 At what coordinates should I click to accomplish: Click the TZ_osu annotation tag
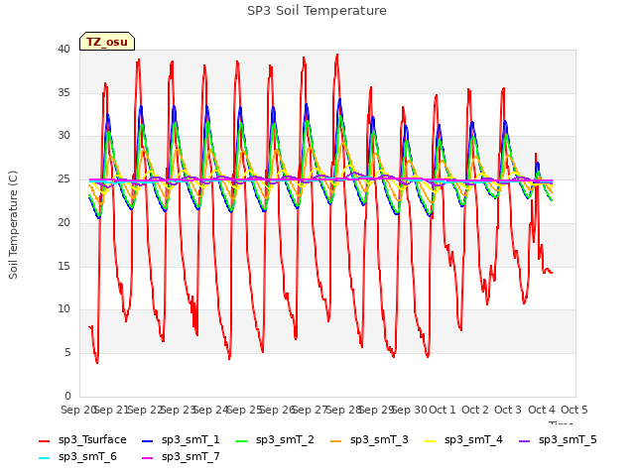pyautogui.click(x=107, y=42)
